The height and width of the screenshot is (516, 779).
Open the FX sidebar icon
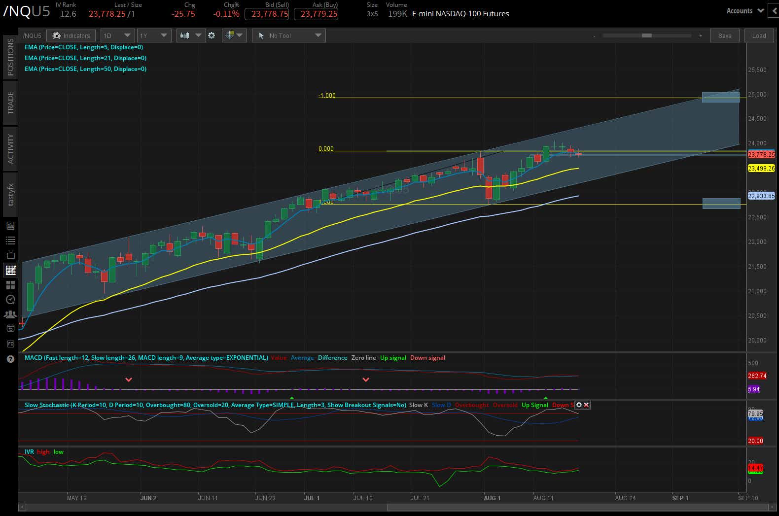(10, 344)
